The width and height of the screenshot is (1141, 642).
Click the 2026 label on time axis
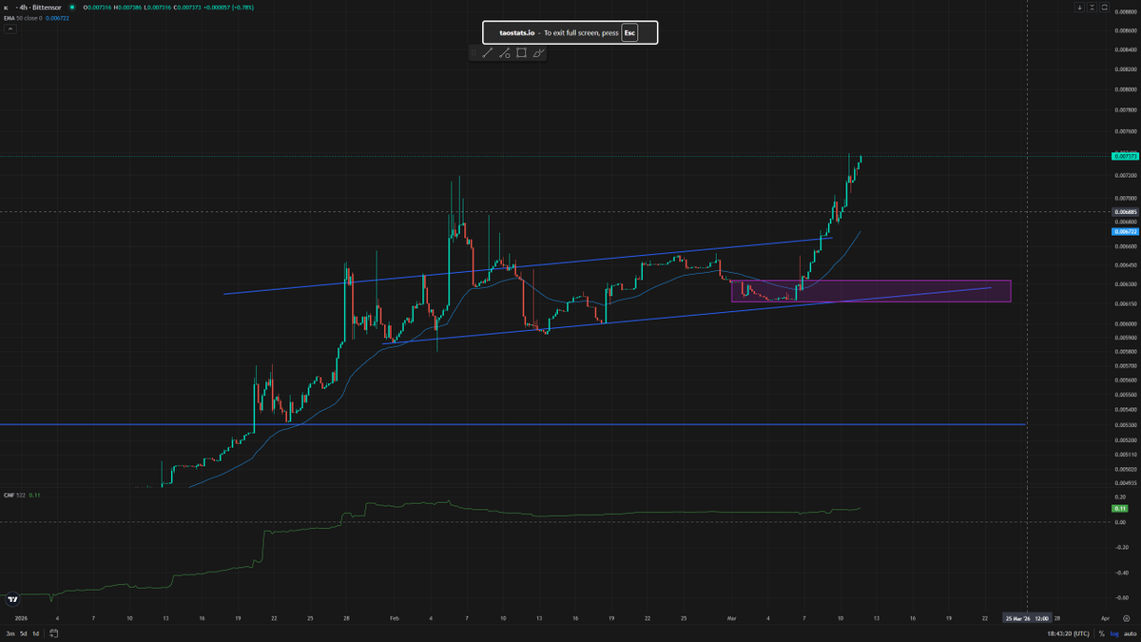(22, 617)
